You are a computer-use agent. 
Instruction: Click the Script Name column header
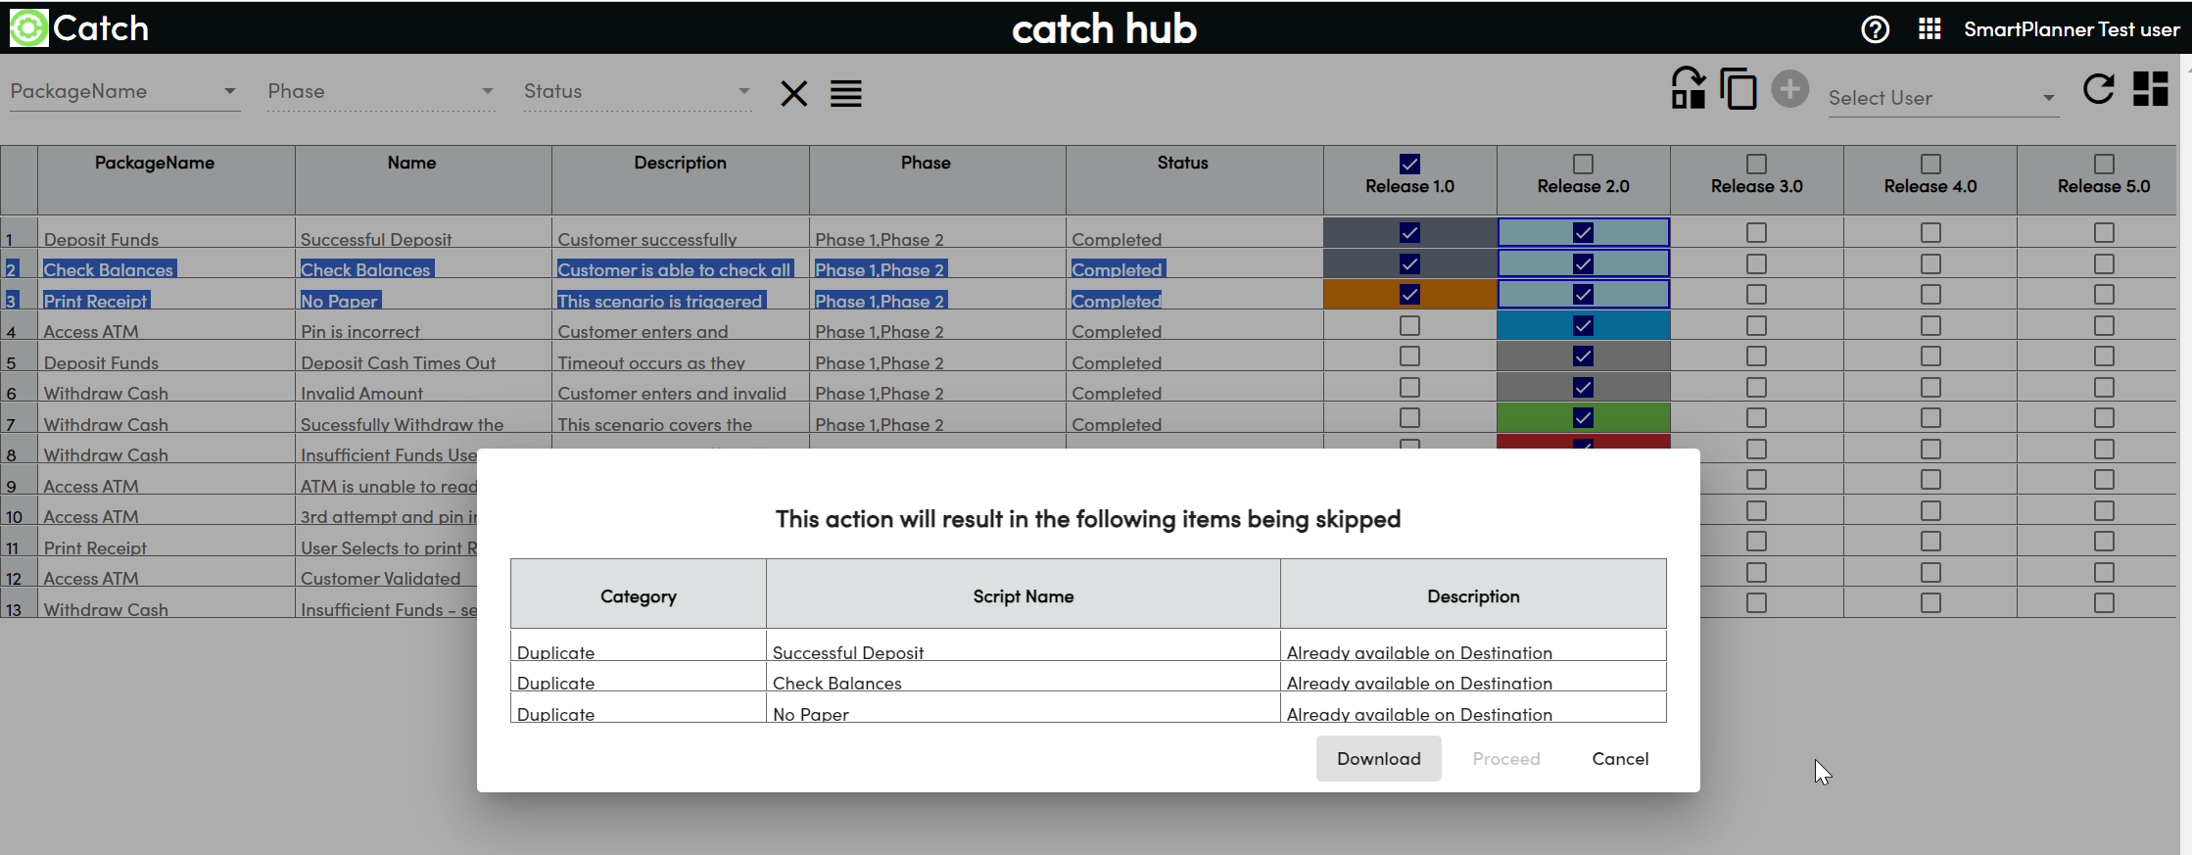coord(1023,596)
